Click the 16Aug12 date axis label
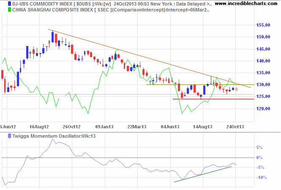 (39, 127)
